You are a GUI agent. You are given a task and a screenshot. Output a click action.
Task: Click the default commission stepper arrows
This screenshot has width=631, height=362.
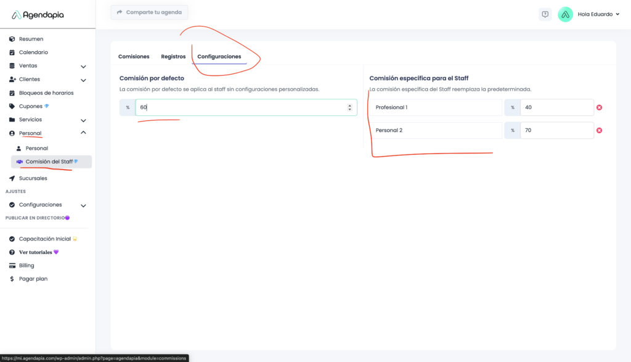[x=350, y=107]
